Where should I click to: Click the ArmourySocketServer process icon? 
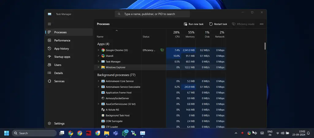(103, 98)
